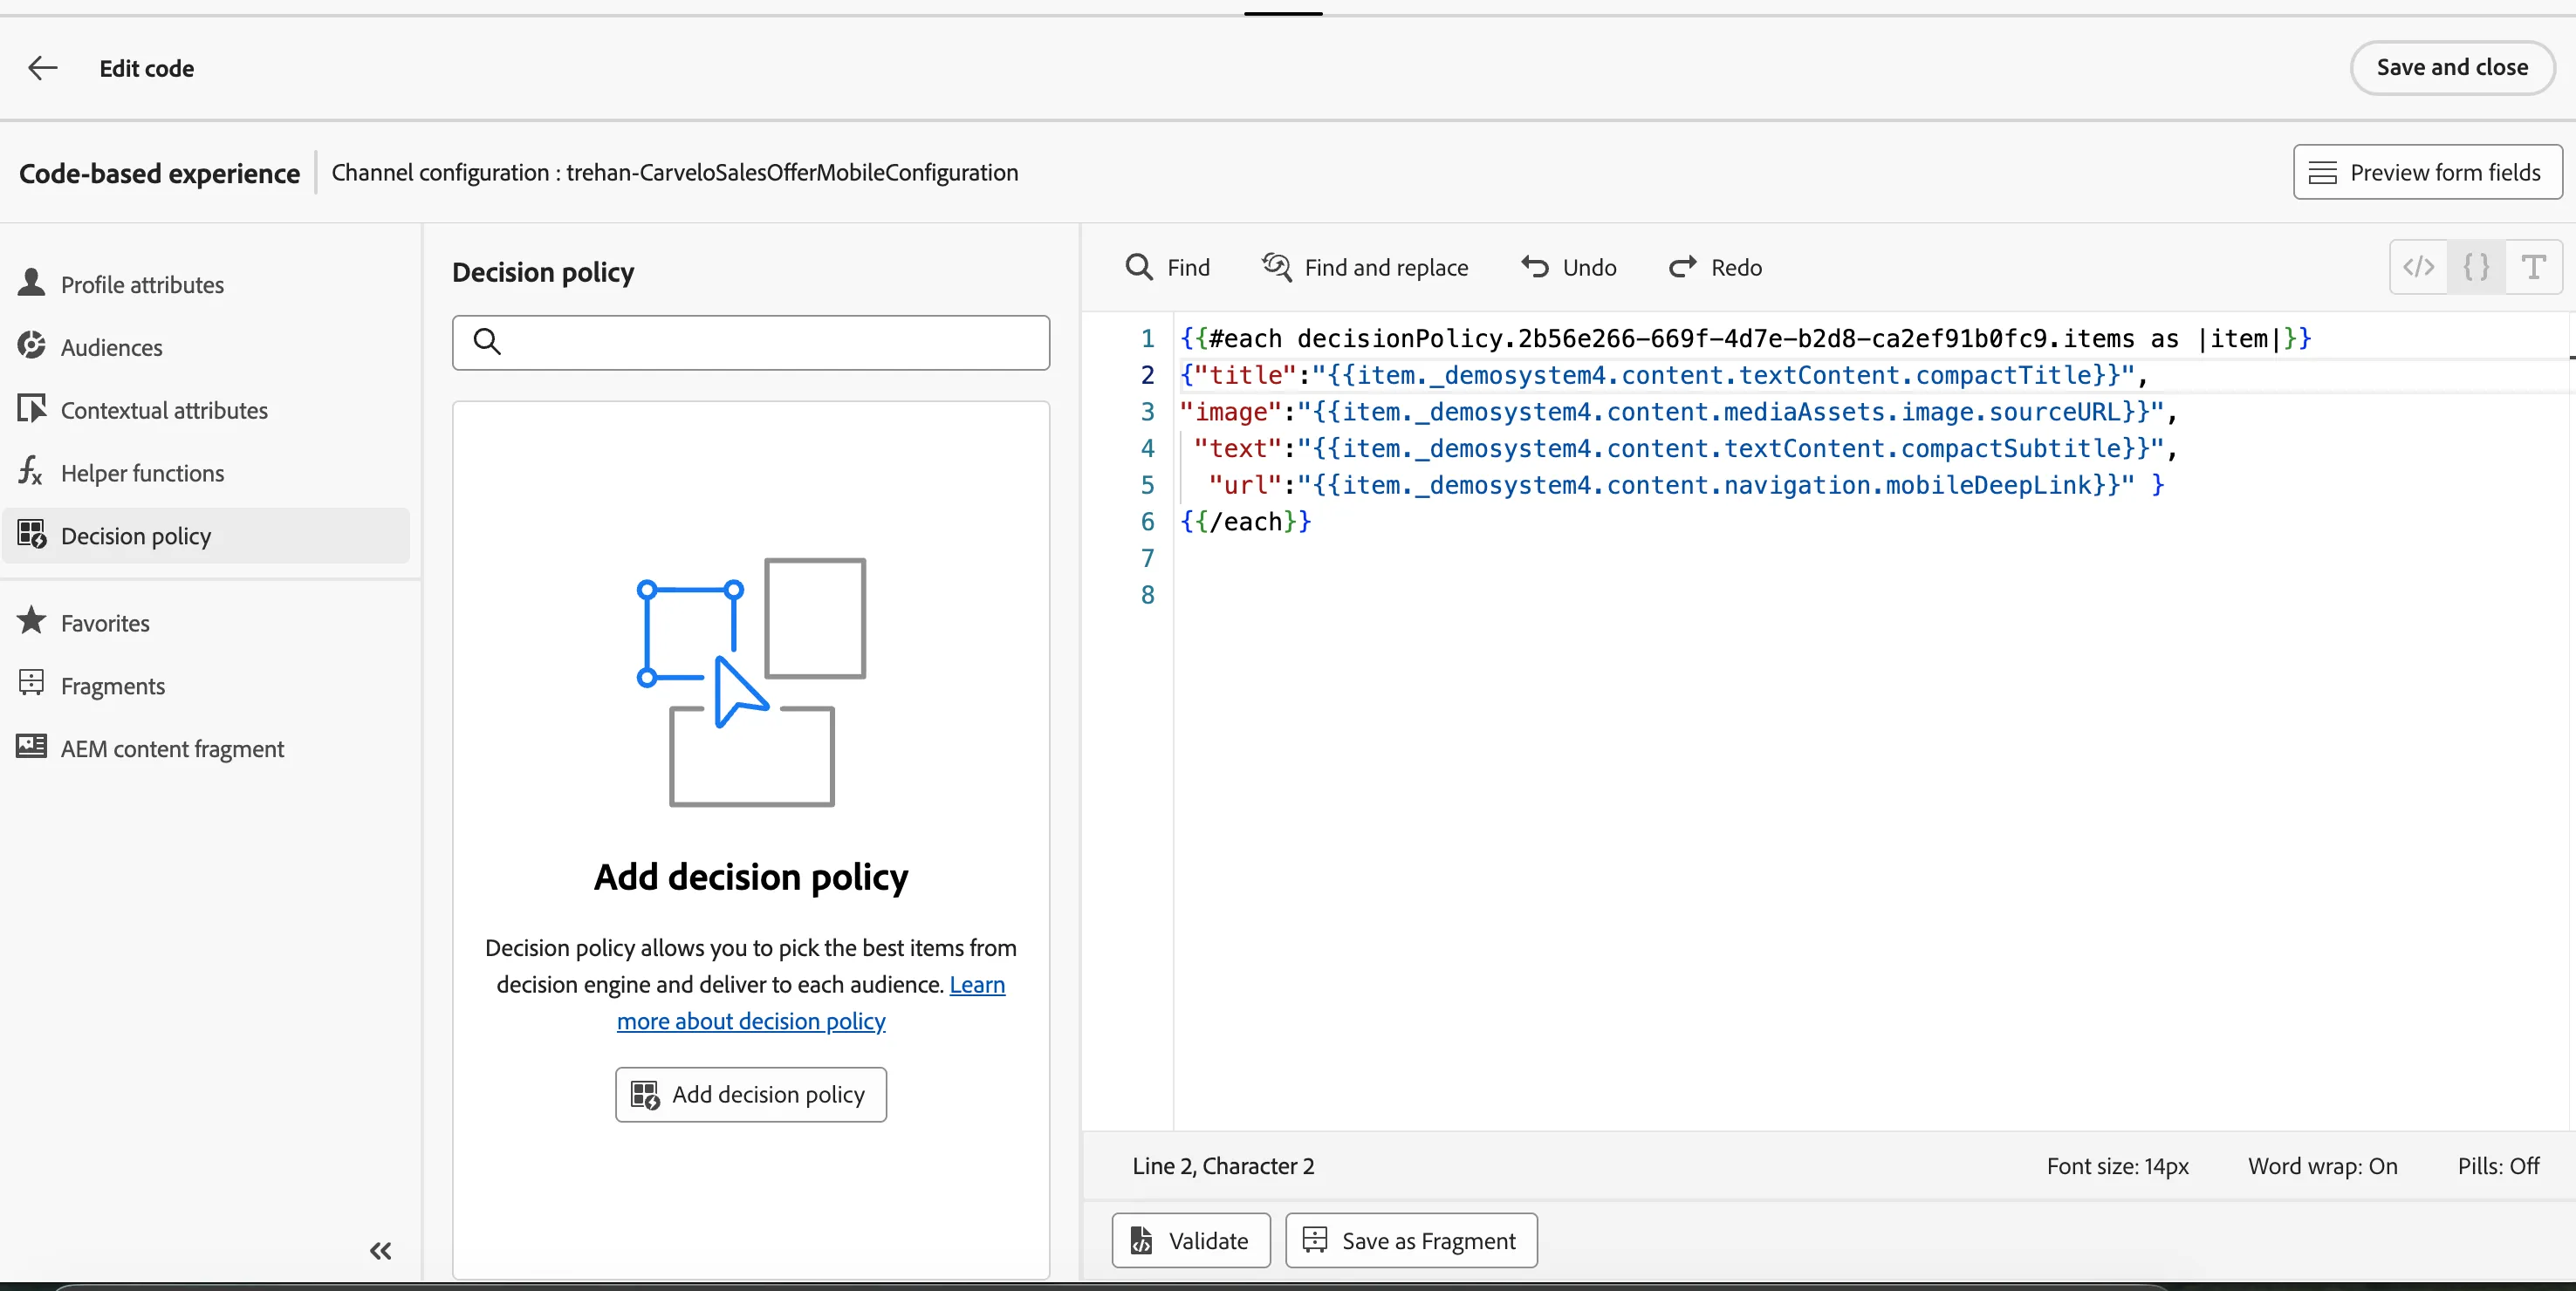The image size is (2576, 1291).
Task: Click line number 1 in editor gutter
Action: [1148, 339]
